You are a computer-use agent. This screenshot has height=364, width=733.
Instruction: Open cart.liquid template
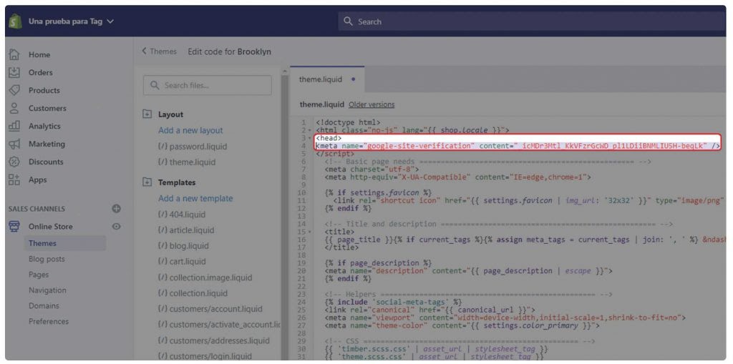(x=182, y=261)
